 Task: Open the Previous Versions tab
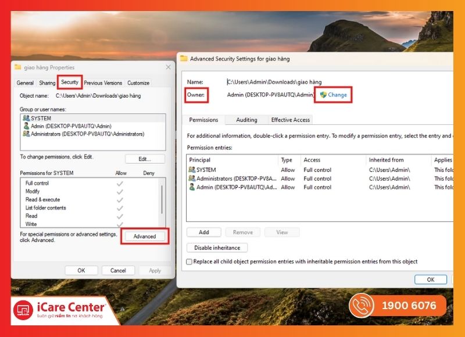[103, 83]
